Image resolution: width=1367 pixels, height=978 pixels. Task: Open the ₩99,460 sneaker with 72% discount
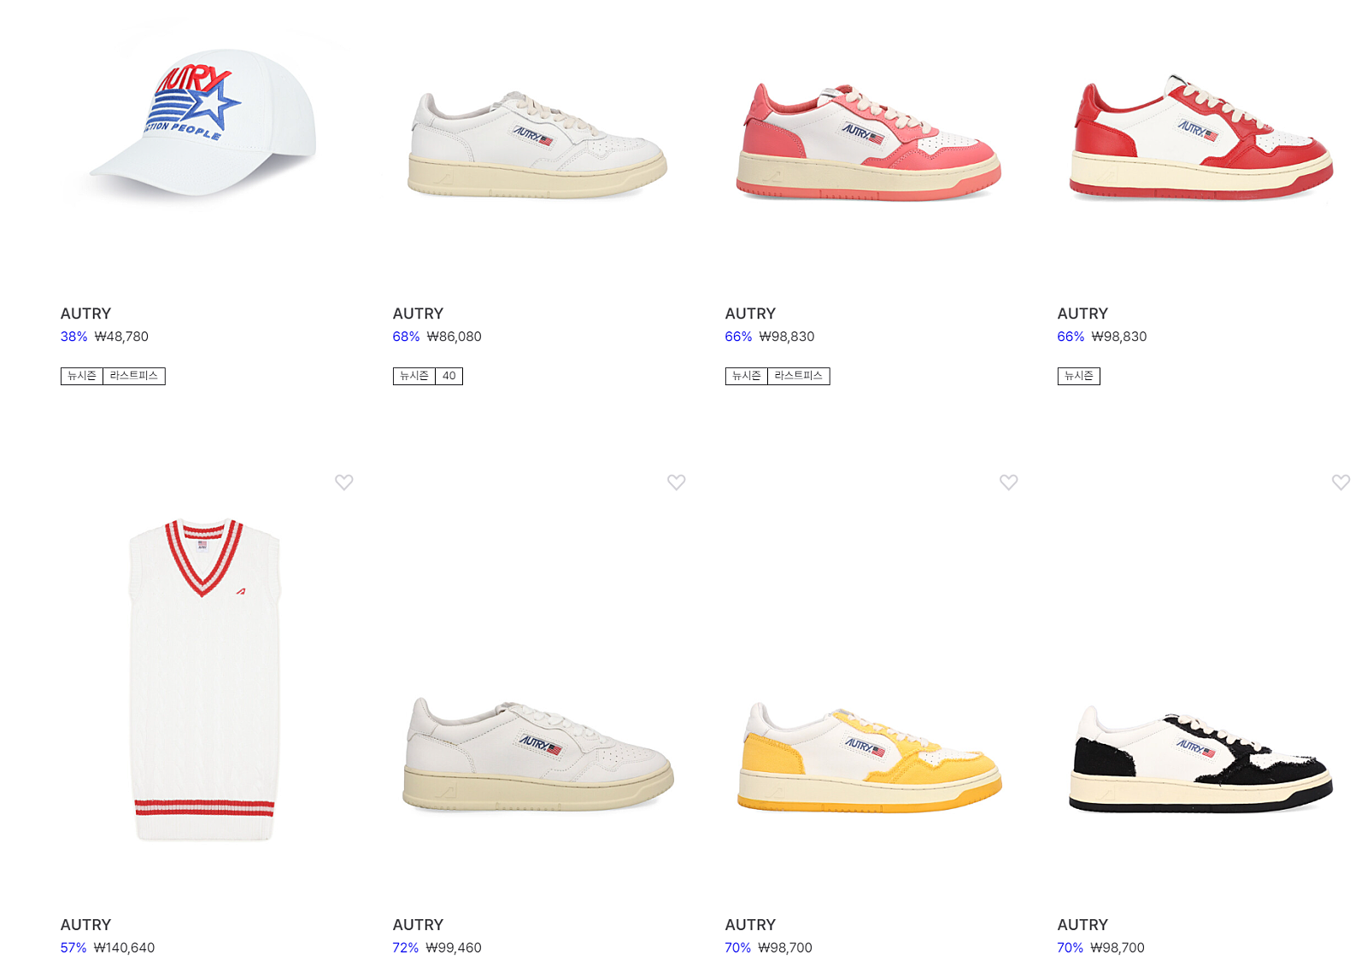(x=454, y=947)
